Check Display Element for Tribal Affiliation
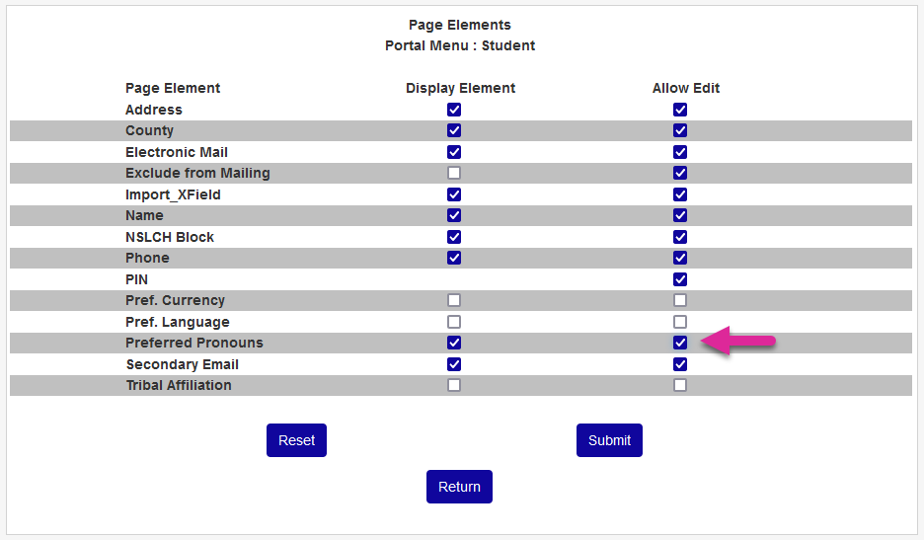 point(454,385)
